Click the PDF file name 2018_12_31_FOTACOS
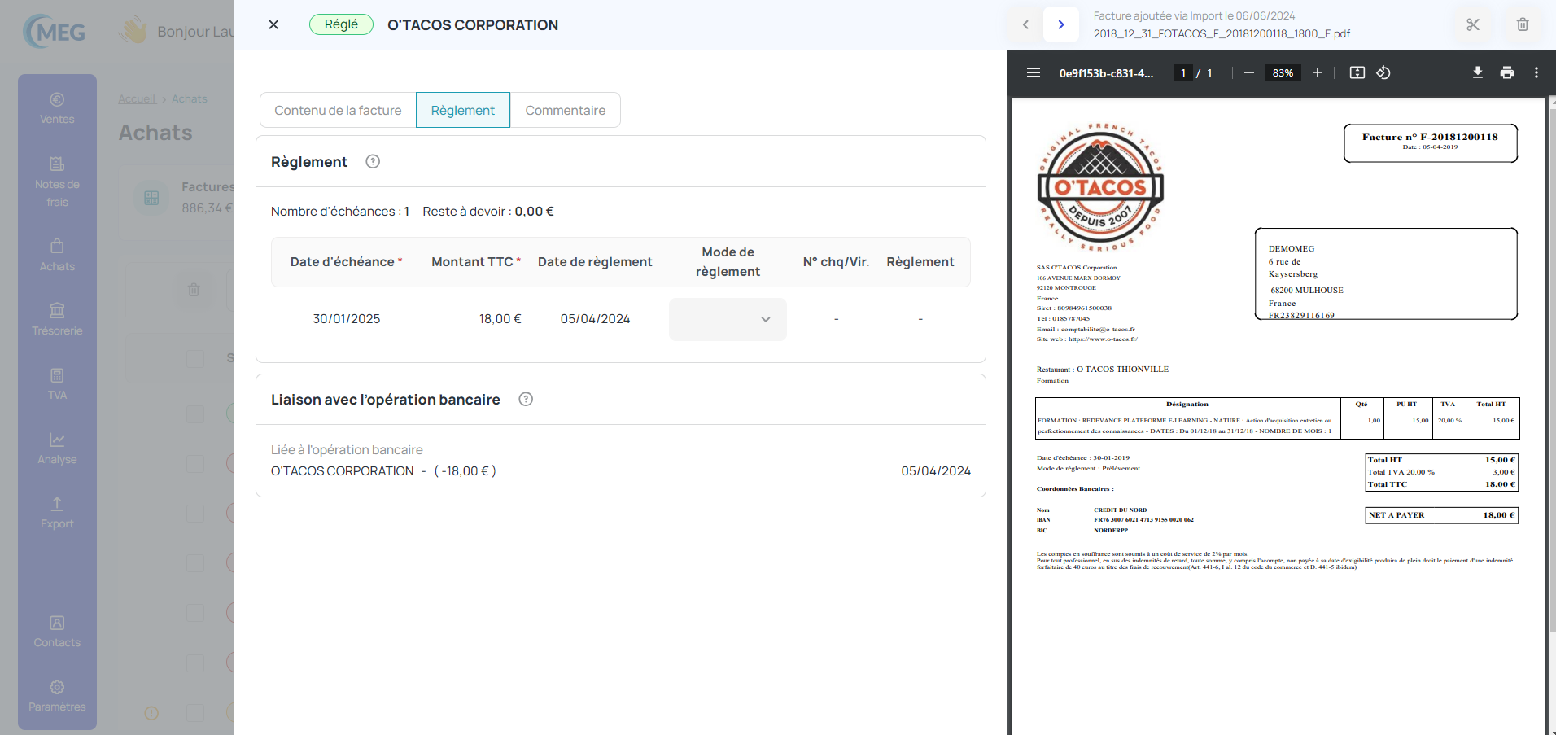This screenshot has height=735, width=1556. 1222,33
